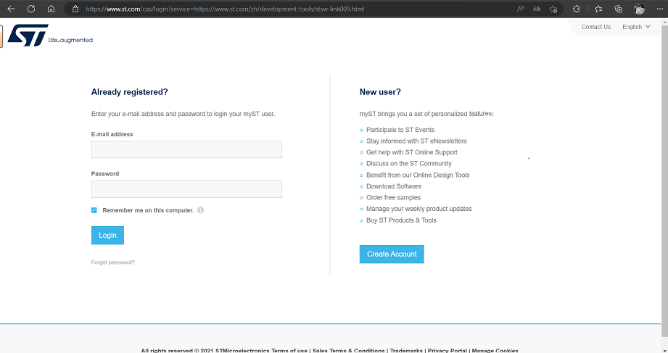Add this page to favorites
The image size is (668, 353).
click(553, 9)
